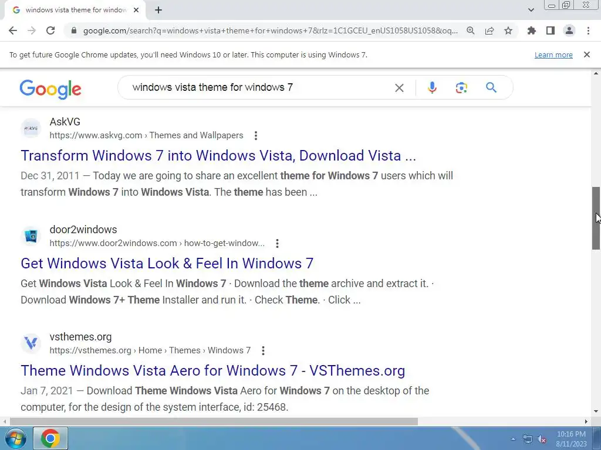Start a voice search with microphone

coord(432,88)
